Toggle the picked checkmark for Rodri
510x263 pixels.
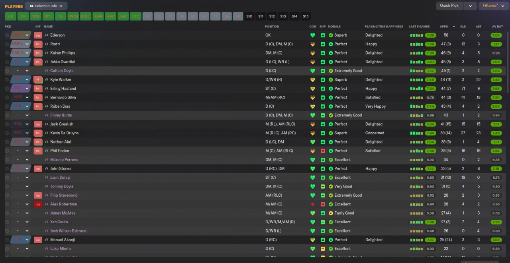tap(7, 44)
